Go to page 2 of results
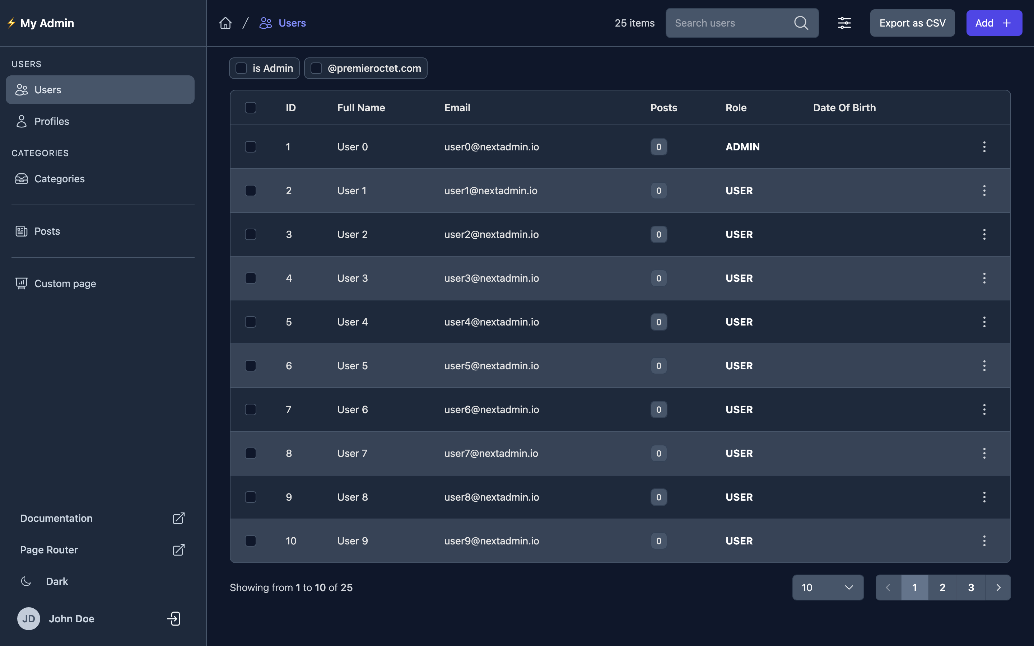Image resolution: width=1034 pixels, height=646 pixels. (942, 588)
